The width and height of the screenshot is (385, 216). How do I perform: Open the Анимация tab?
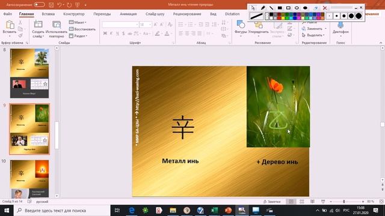[x=128, y=14]
